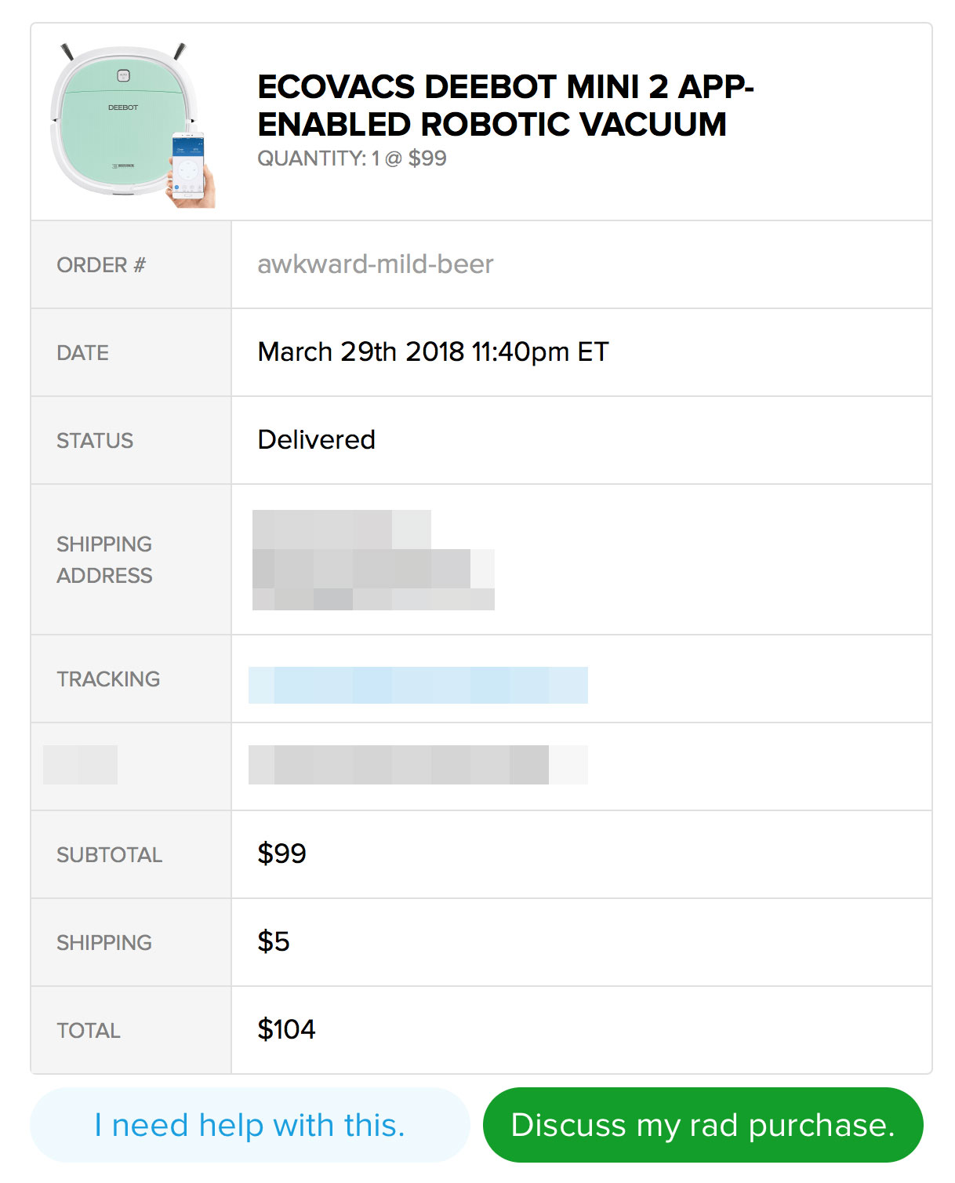Click the $104 total amount
The image size is (955, 1183).
point(286,1029)
